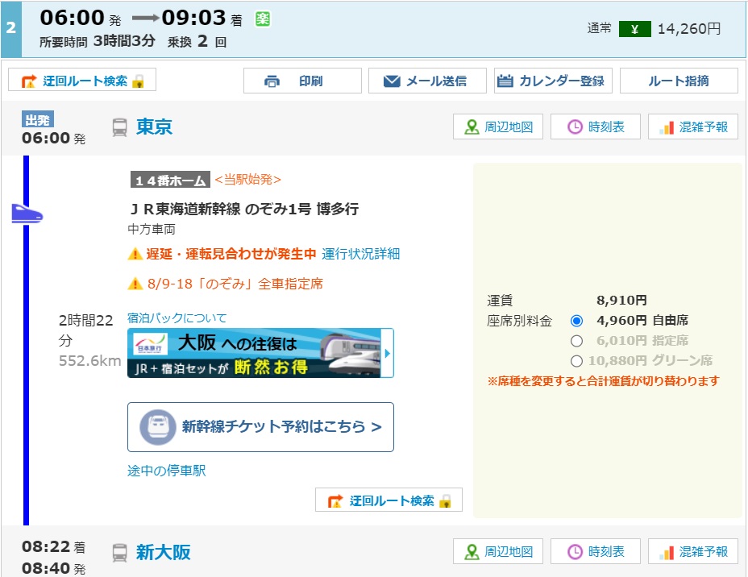Click the 新大阪 station name link
The width and height of the screenshot is (748, 577).
[x=163, y=552]
